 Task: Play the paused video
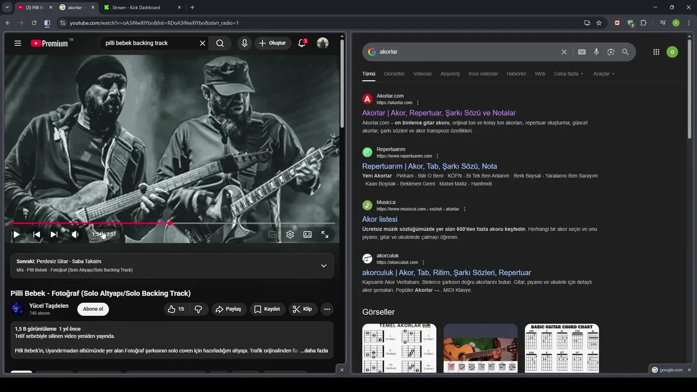point(17,235)
